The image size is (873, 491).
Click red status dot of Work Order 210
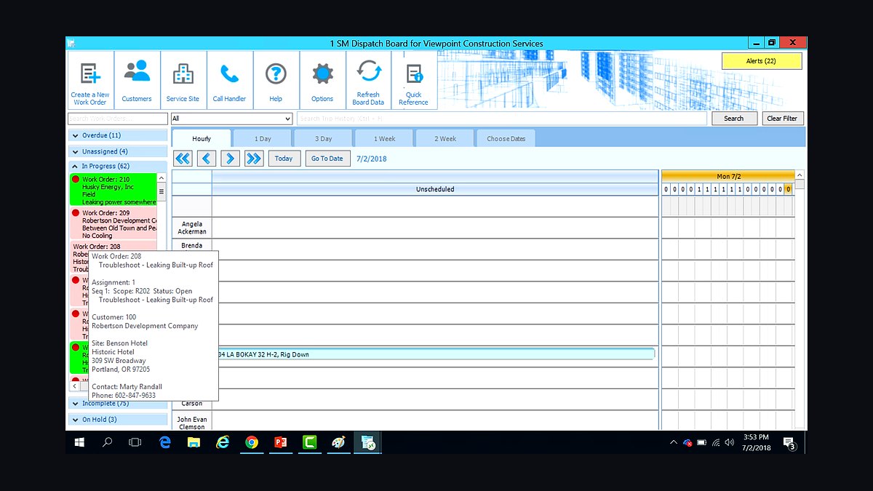point(76,179)
